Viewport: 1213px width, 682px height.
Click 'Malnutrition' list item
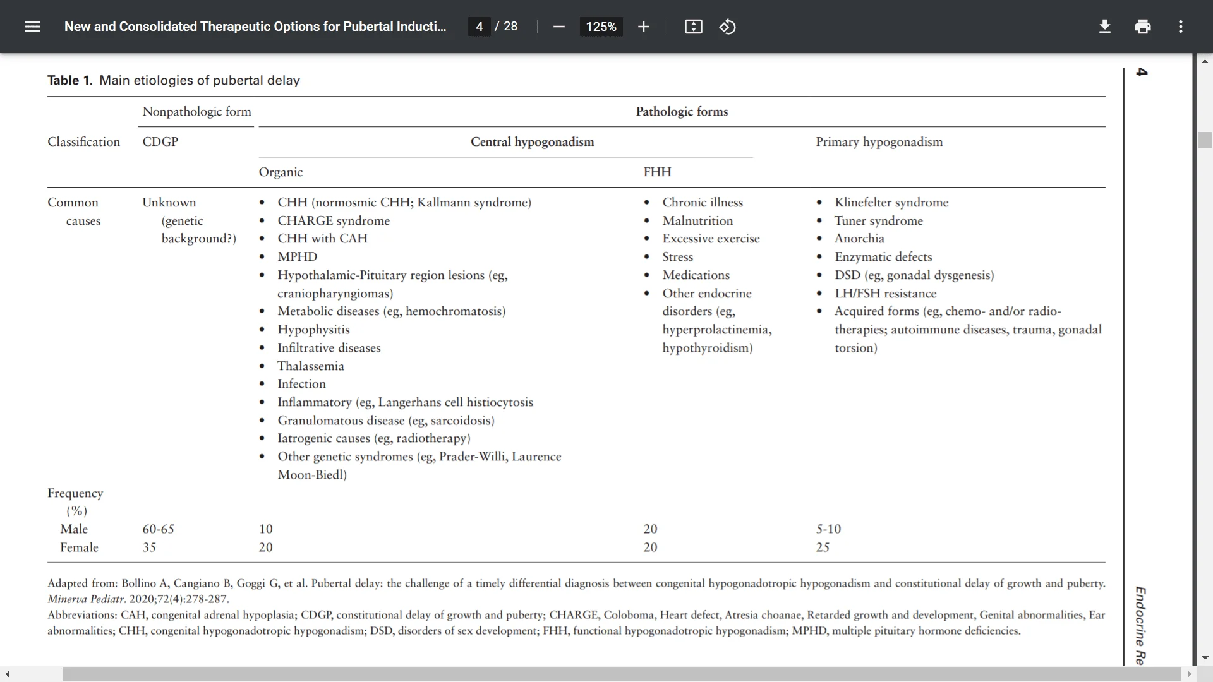pyautogui.click(x=697, y=221)
